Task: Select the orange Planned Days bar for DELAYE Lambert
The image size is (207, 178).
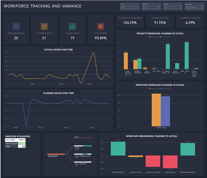Action: [x=156, y=110]
